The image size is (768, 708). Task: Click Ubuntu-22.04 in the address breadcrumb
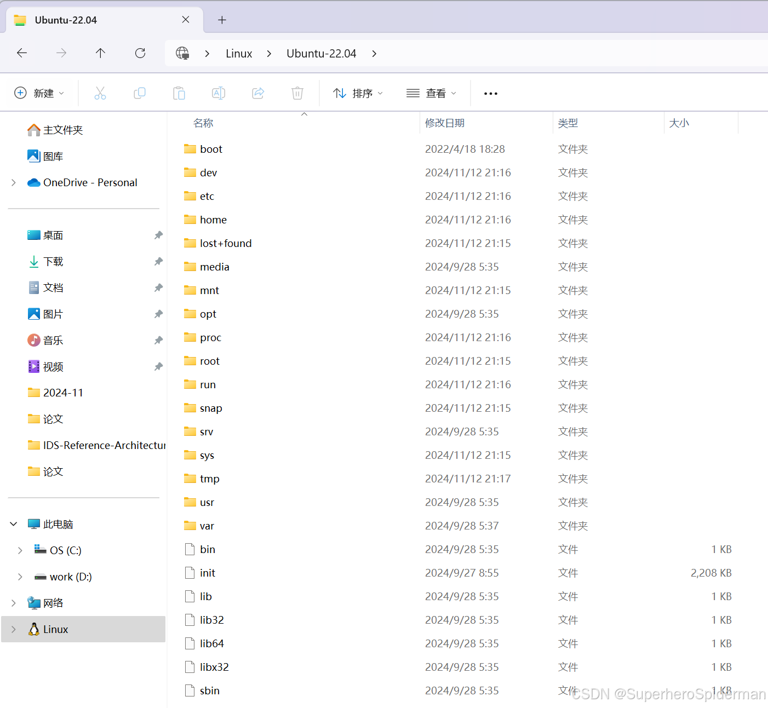coord(322,54)
